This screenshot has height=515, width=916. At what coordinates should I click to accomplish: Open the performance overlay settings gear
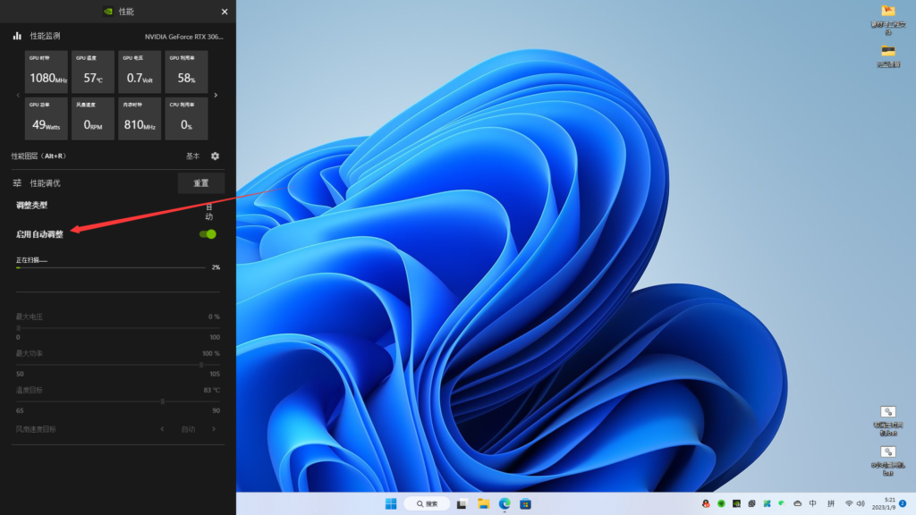tap(215, 156)
